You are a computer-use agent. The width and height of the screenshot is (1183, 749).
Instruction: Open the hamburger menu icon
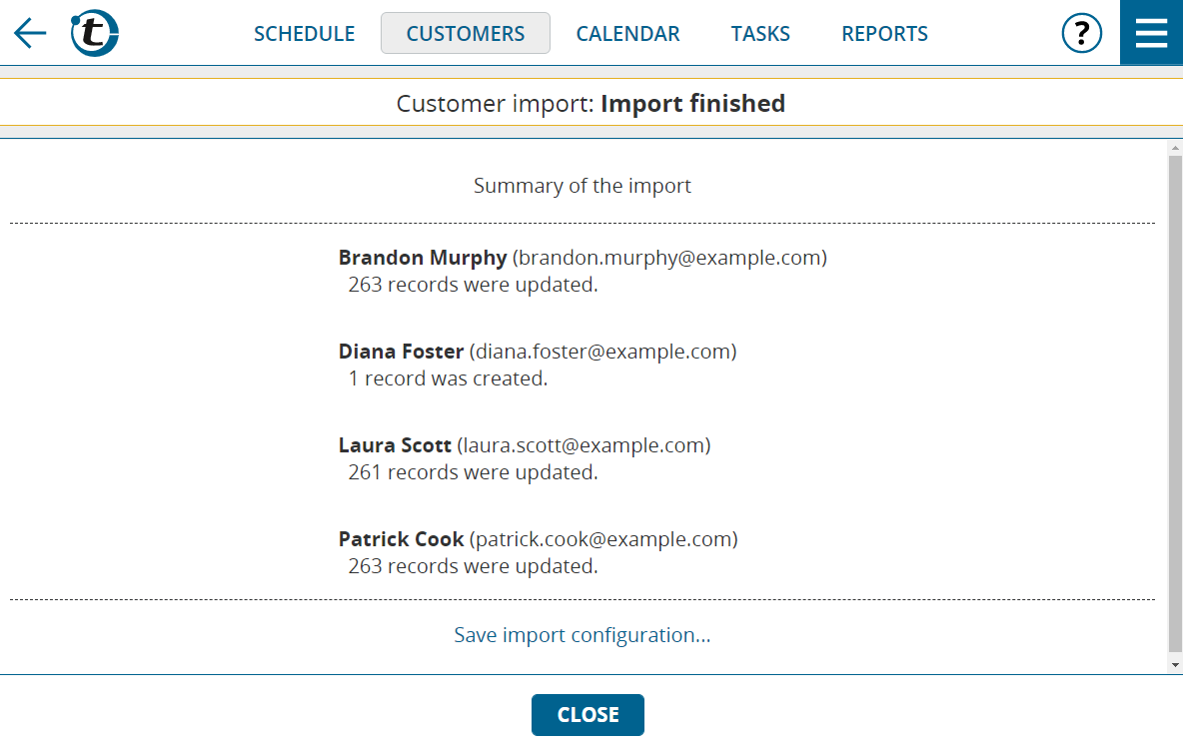pyautogui.click(x=1151, y=32)
